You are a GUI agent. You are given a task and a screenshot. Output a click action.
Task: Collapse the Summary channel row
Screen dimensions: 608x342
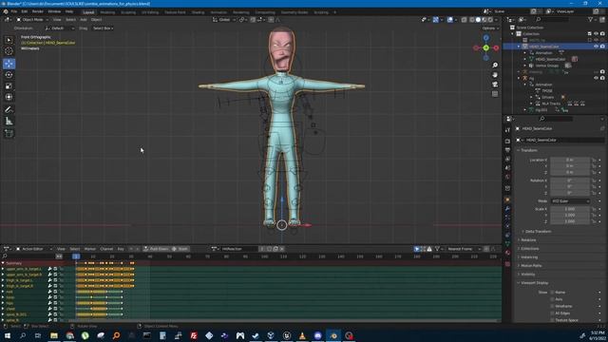point(3,263)
